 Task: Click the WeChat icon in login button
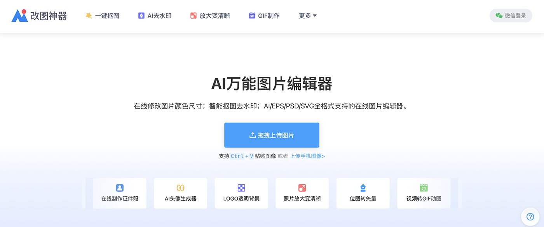pos(499,16)
